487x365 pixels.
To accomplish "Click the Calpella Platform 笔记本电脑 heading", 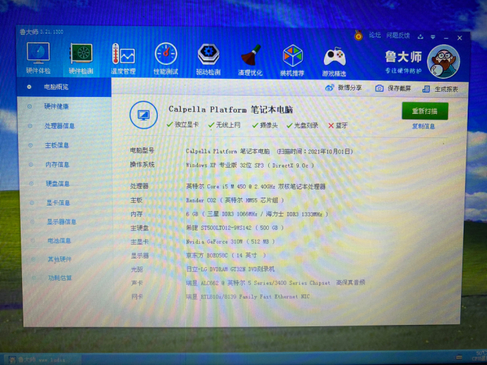I will click(x=231, y=109).
